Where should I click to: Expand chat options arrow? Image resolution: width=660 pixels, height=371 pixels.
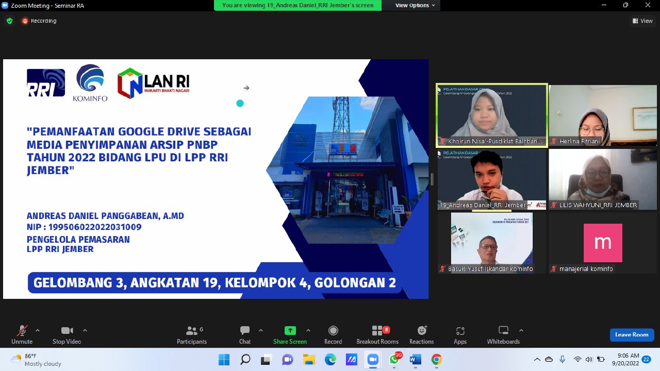260,330
